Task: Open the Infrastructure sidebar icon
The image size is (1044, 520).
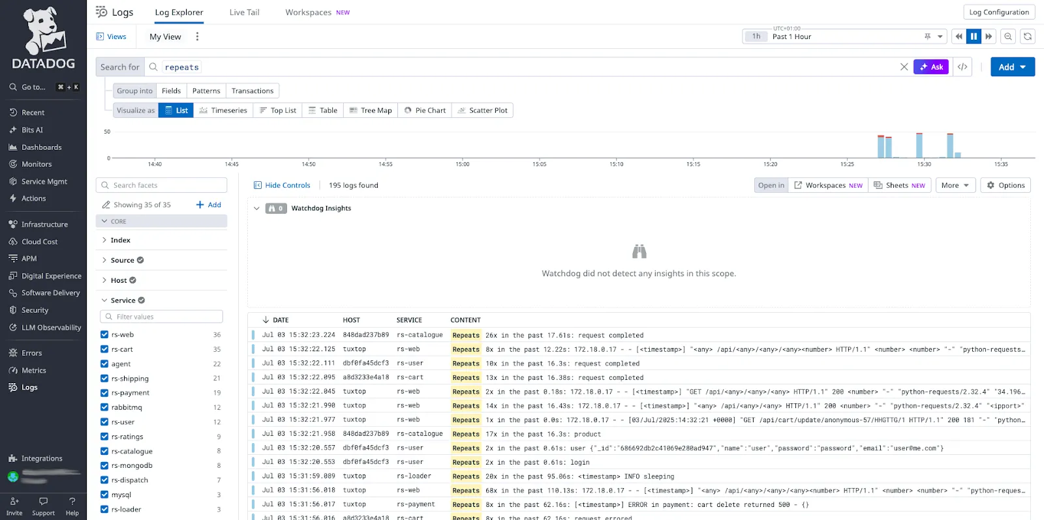Action: point(13,224)
